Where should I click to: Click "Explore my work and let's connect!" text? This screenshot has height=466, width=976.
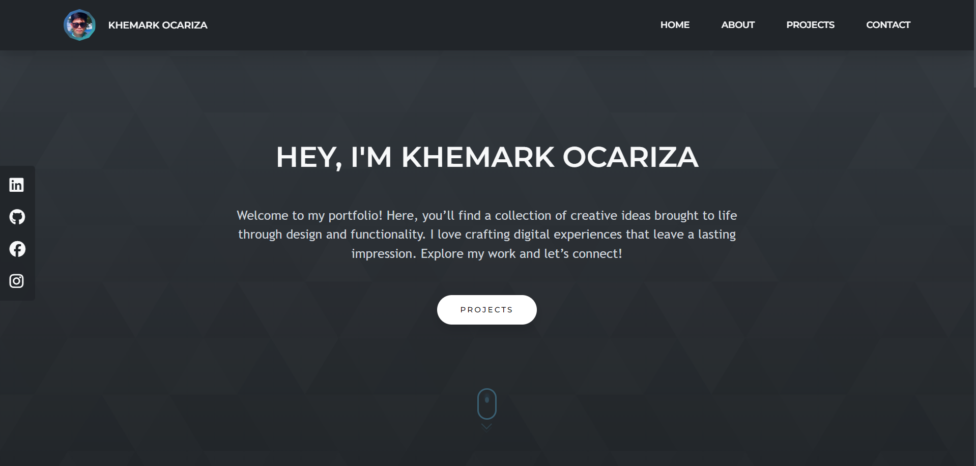click(x=521, y=254)
